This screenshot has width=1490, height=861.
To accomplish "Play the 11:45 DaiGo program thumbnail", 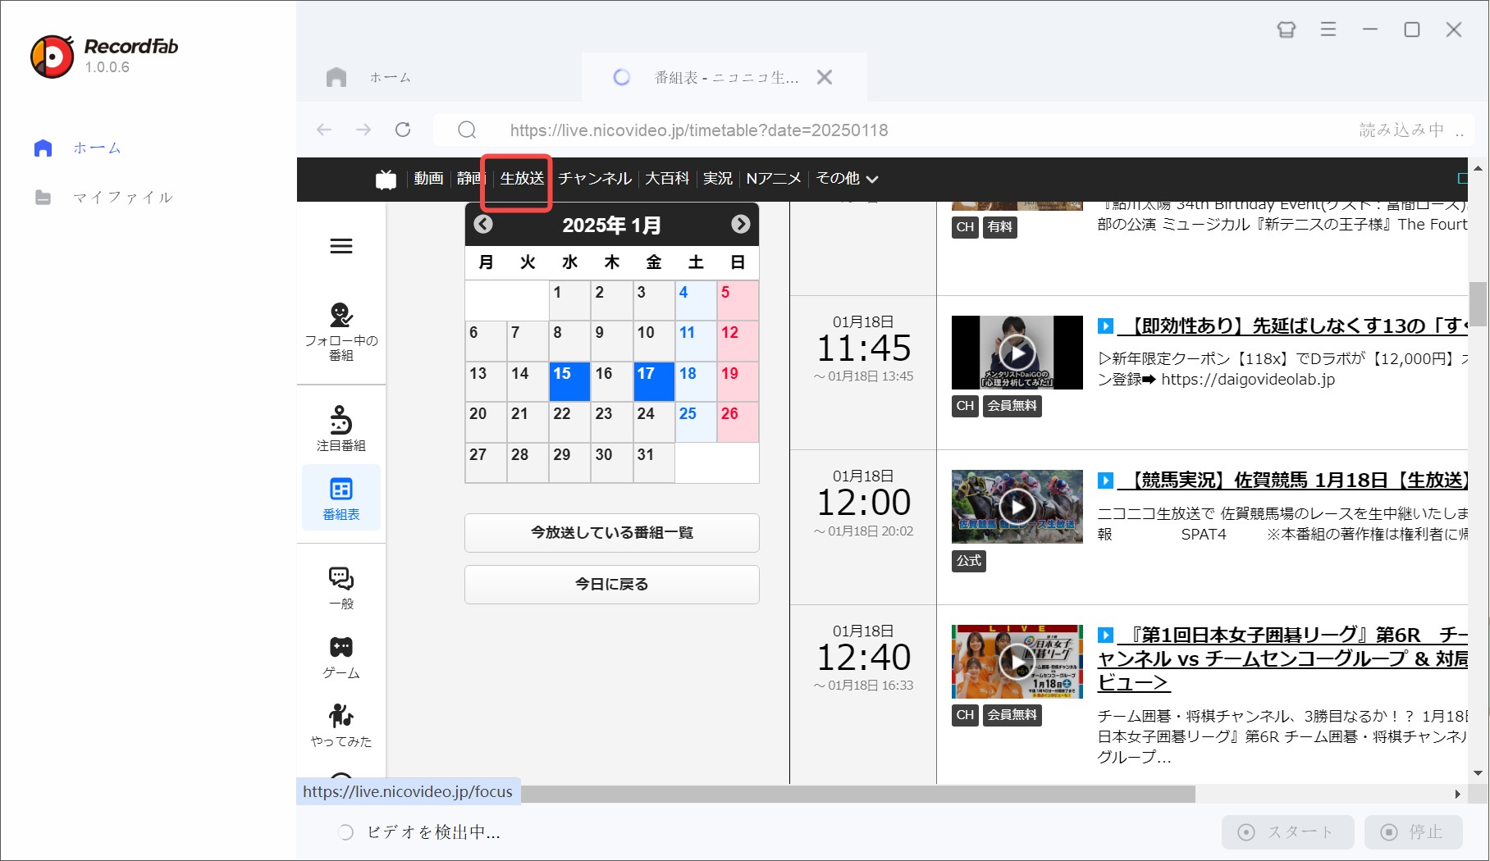I will click(1017, 353).
